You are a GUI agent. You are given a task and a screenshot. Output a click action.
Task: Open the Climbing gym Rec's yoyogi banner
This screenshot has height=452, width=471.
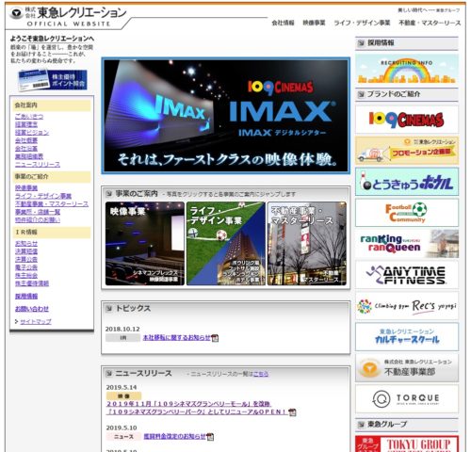(x=407, y=306)
